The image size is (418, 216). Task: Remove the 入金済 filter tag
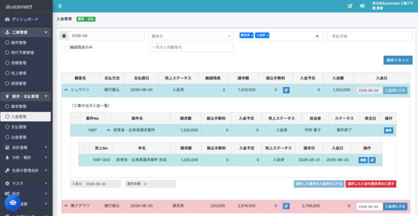coord(267,35)
